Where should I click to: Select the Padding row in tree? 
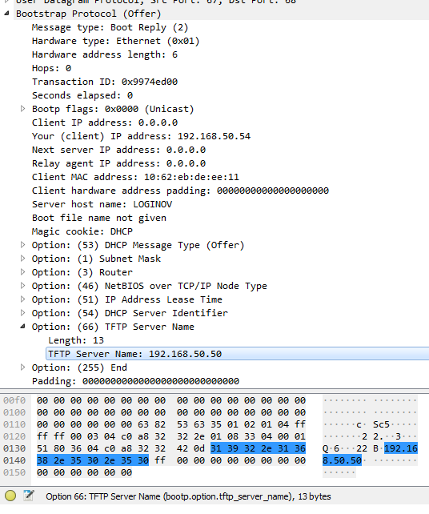135,381
